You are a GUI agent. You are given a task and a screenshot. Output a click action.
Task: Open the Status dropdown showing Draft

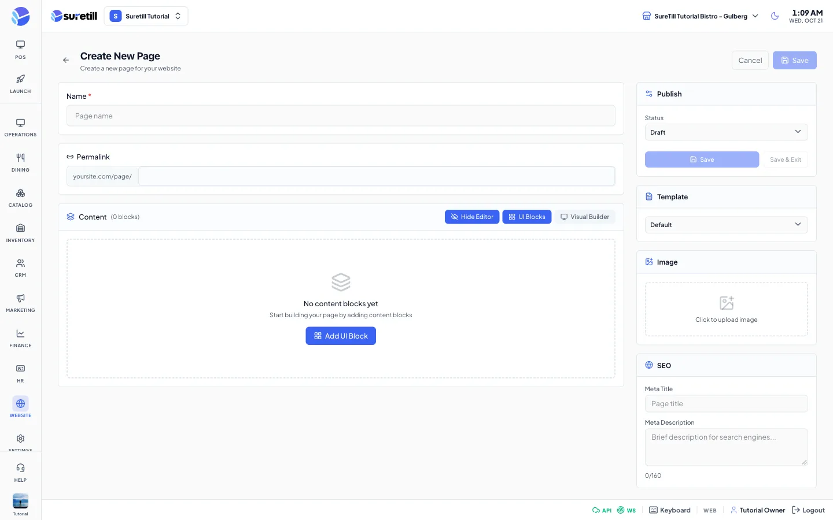click(726, 132)
